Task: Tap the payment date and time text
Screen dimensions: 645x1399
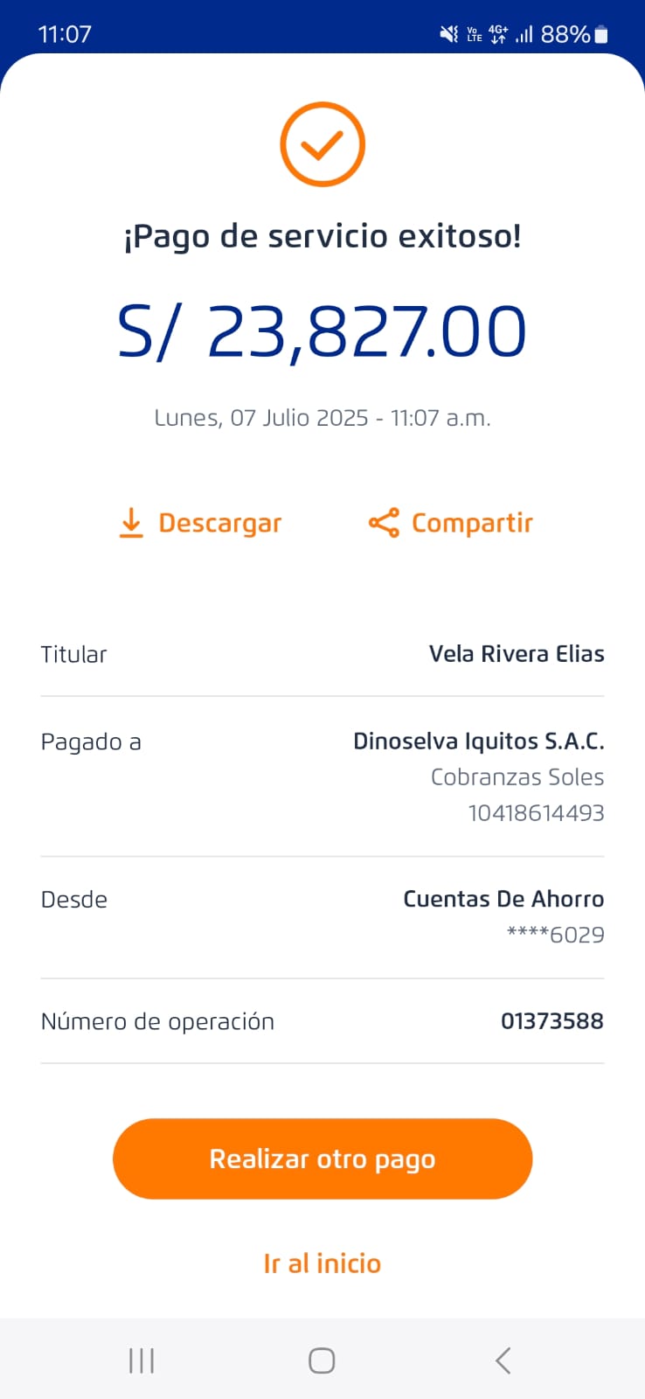Action: click(322, 418)
